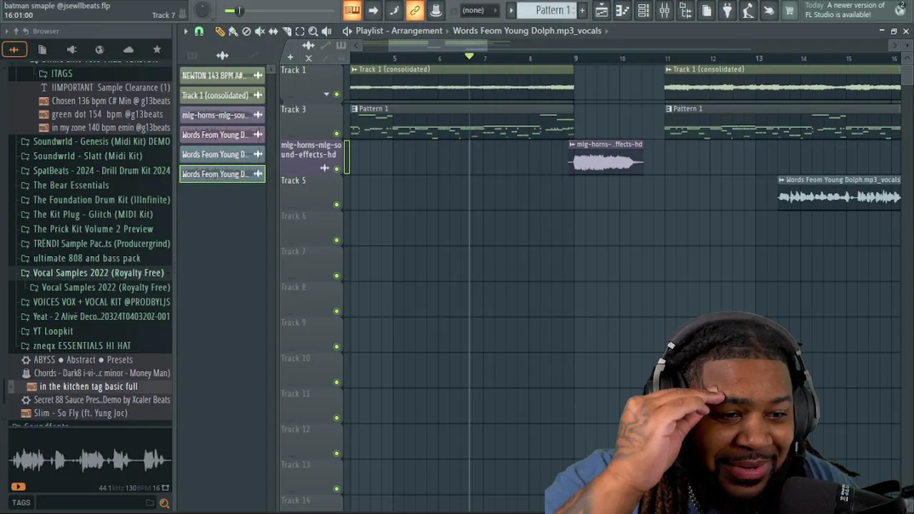Select in the kitchen tag basic full
914x514 pixels.
(89, 386)
